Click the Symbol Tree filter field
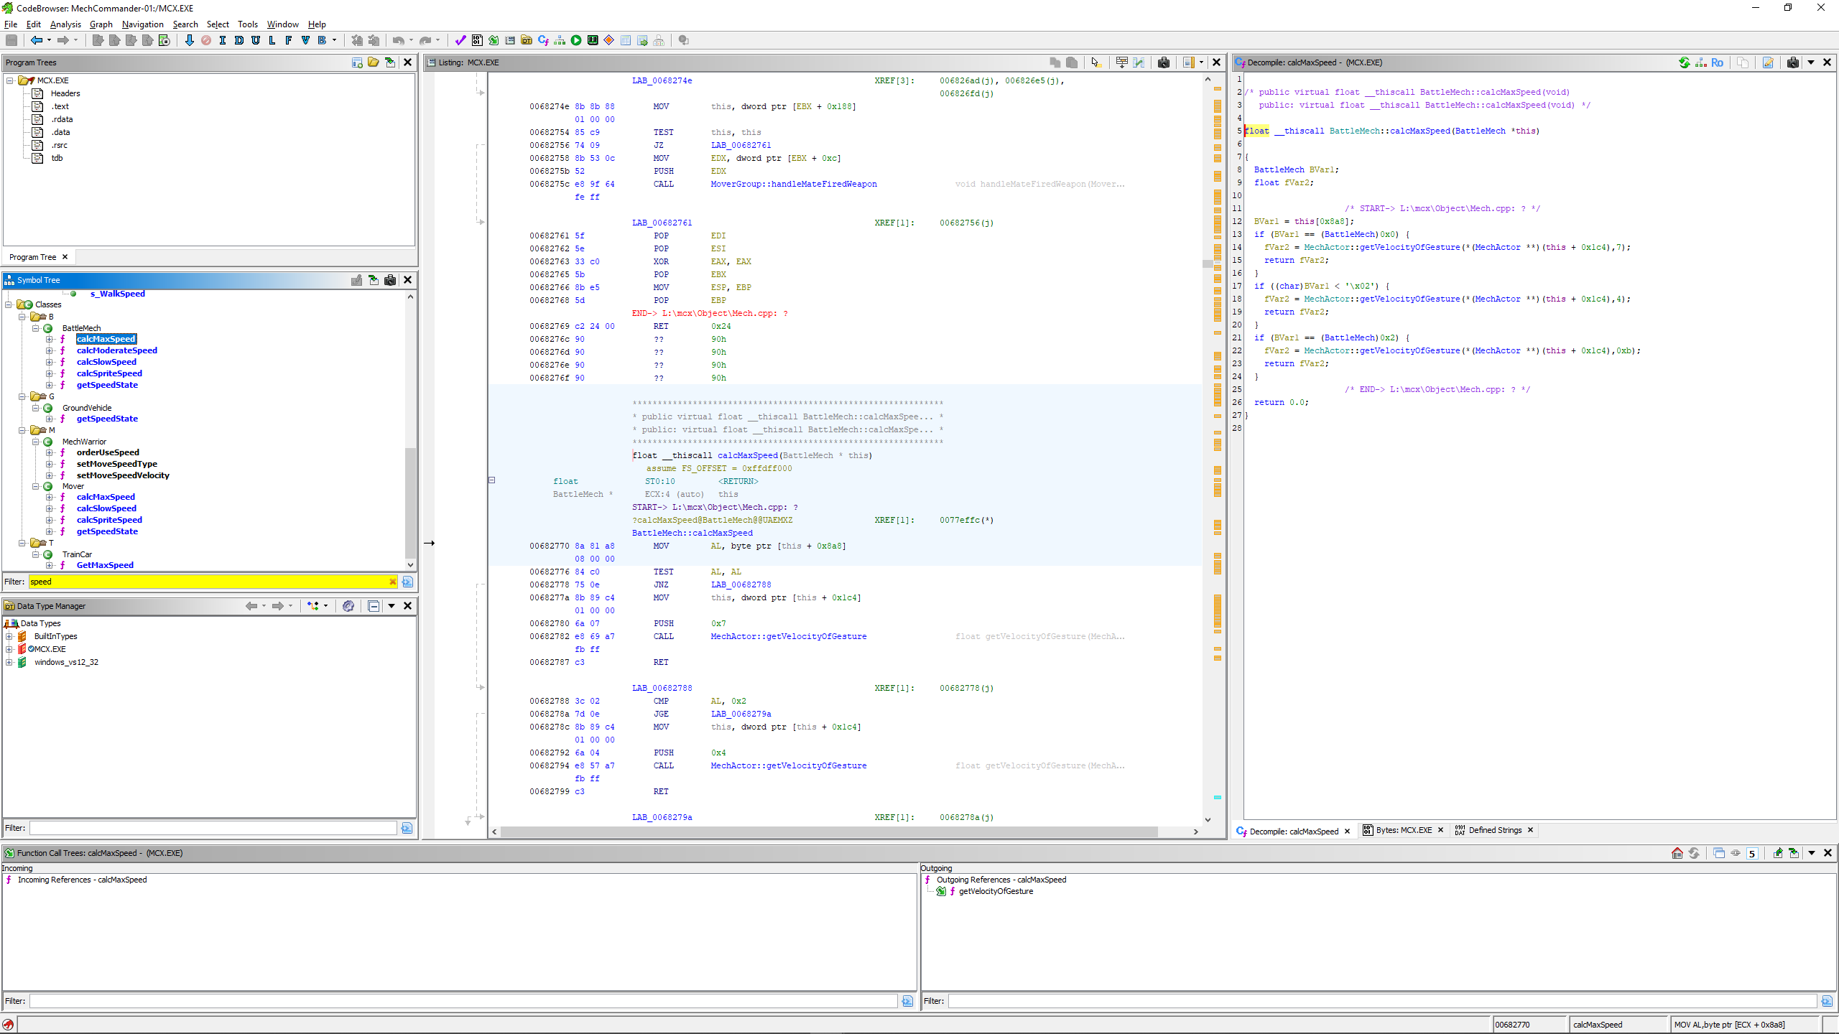The height and width of the screenshot is (1034, 1839). pos(208,582)
